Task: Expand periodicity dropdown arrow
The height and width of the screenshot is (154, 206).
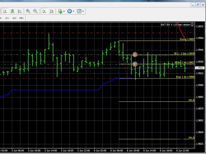Action: (x=74, y=11)
